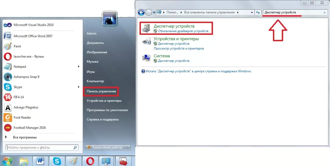Start the Opera launcher.exe shortcut icon
This screenshot has width=330, height=166.
click(8, 56)
